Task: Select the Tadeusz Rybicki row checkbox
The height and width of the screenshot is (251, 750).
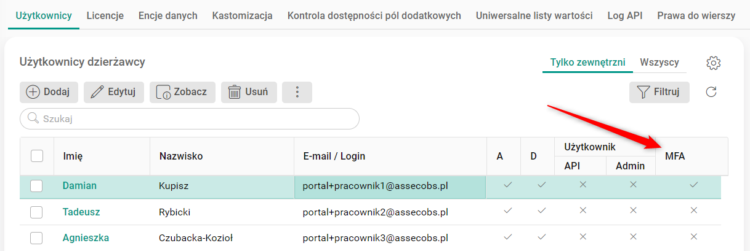Action: pyautogui.click(x=37, y=212)
